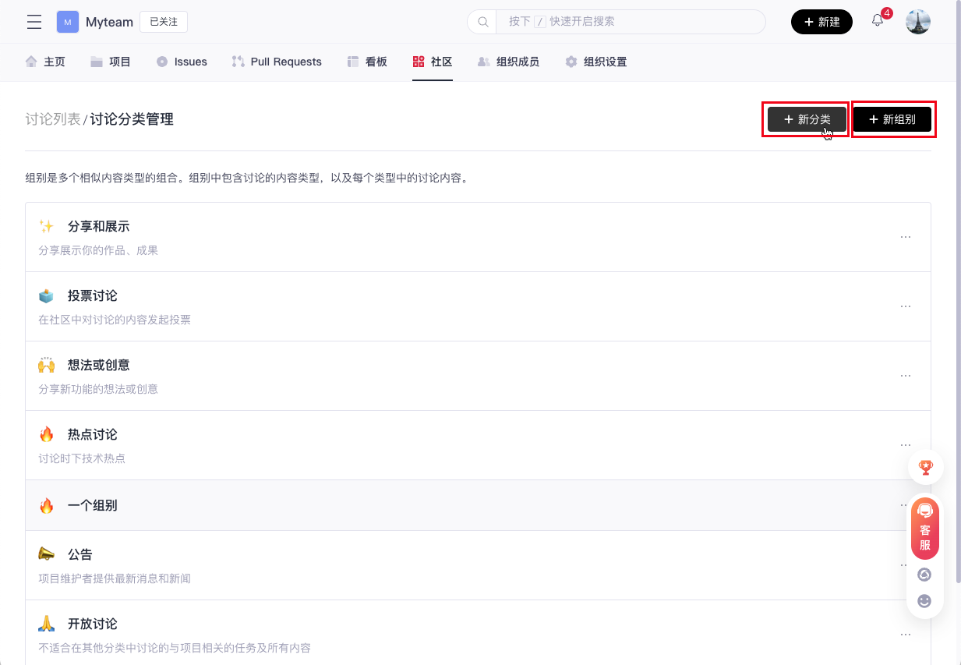Click the 新建 create button

(x=821, y=22)
